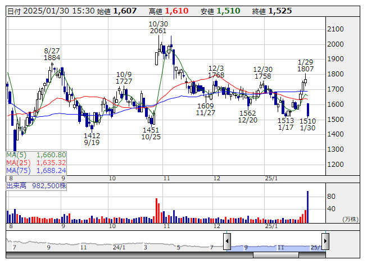
Task: Click the 5 month label in the navigator
Action: (179, 247)
